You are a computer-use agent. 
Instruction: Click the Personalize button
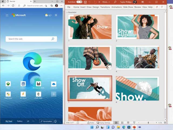click(46, 121)
